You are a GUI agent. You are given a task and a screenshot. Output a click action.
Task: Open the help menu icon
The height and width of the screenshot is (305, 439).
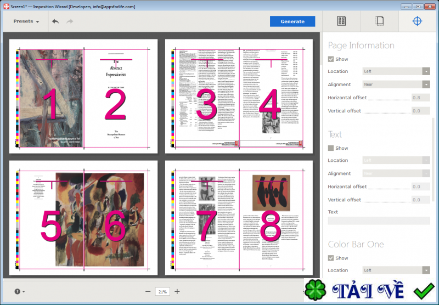tap(19, 292)
